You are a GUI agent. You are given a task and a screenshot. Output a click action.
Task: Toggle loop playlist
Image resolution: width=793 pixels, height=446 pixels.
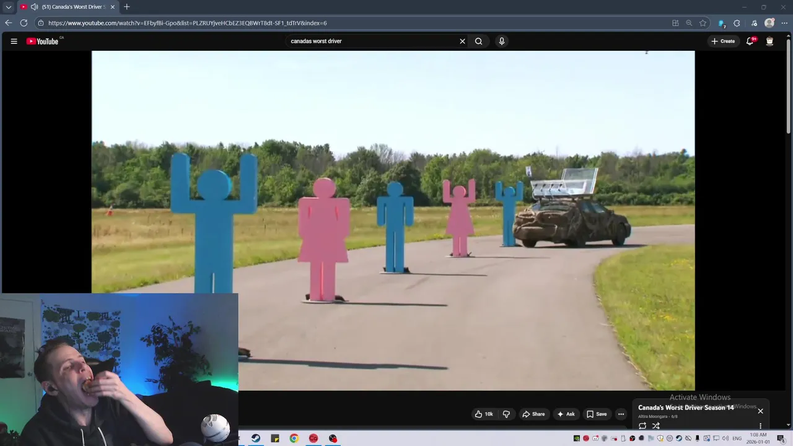[x=642, y=426]
